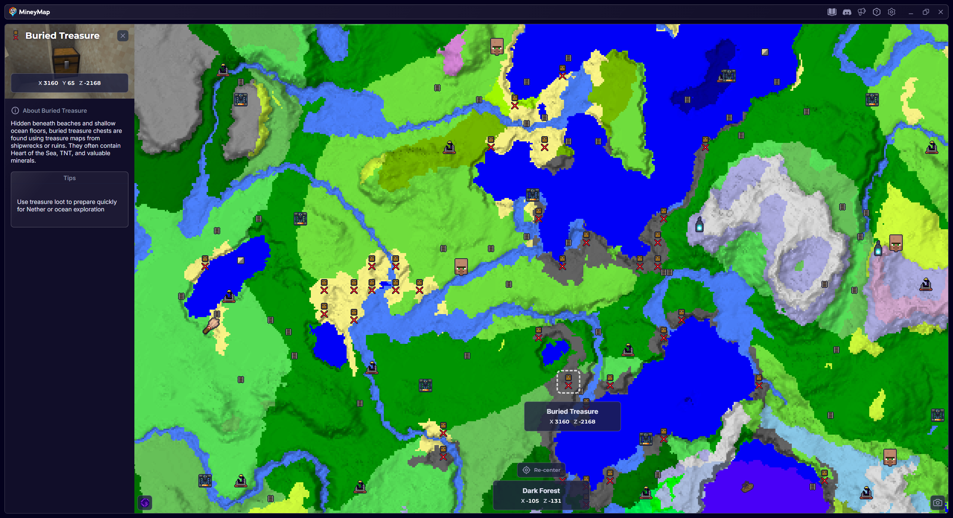Open settings using the gear icon

coord(892,12)
